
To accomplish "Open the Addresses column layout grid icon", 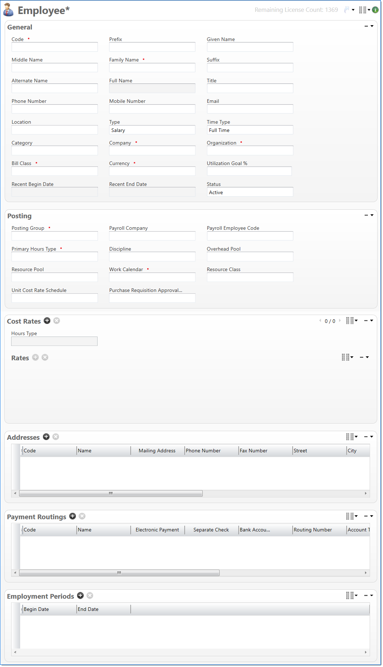I will [x=350, y=437].
